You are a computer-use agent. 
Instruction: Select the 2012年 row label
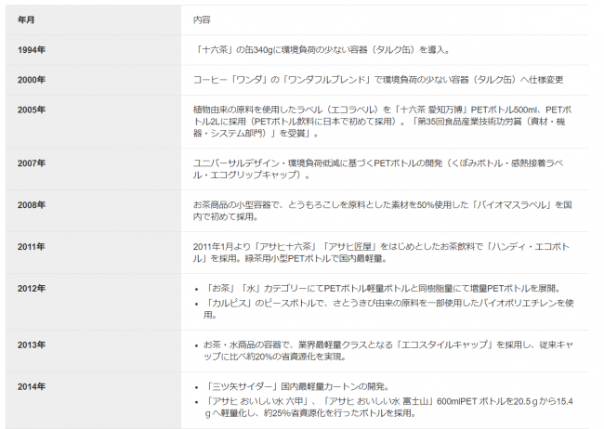[32, 289]
